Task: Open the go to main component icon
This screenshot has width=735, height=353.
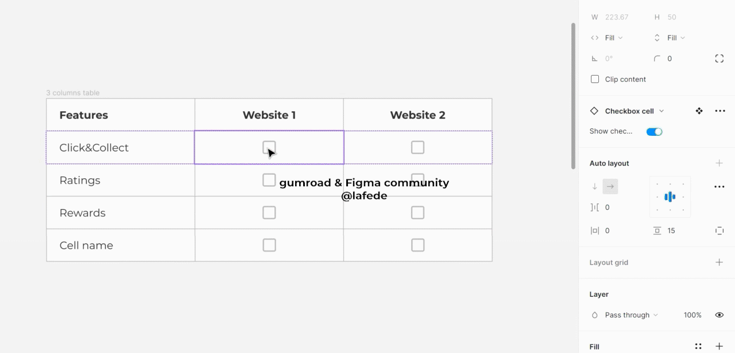Action: (699, 111)
